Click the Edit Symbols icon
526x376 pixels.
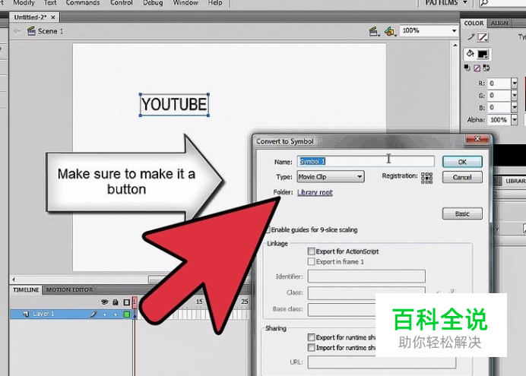(x=391, y=31)
